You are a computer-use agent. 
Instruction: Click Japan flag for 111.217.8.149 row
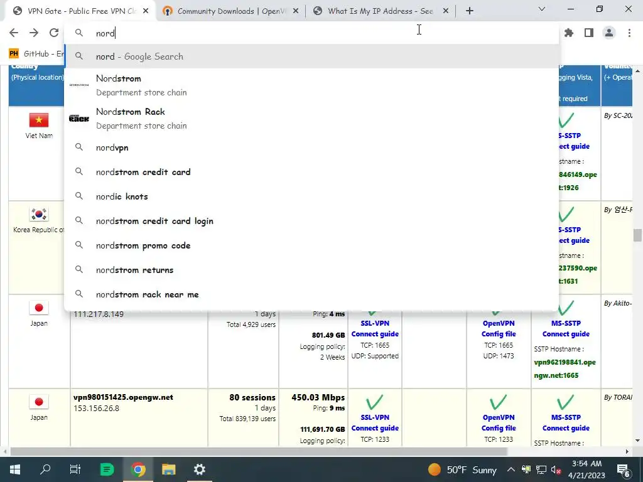click(39, 308)
